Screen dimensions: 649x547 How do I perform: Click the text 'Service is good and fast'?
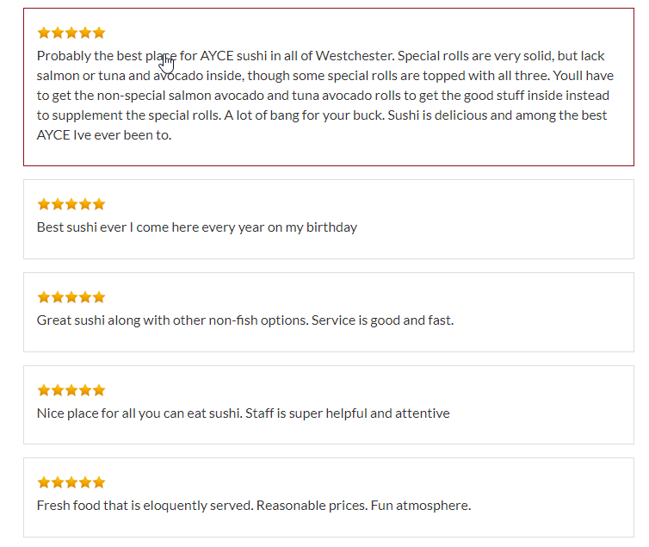382,320
